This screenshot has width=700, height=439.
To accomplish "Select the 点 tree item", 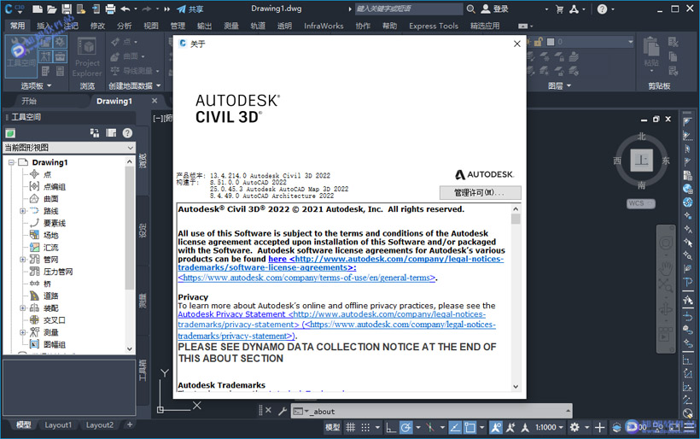I will [47, 174].
